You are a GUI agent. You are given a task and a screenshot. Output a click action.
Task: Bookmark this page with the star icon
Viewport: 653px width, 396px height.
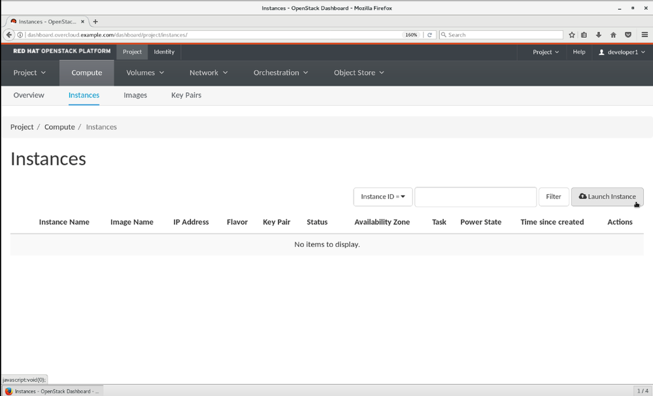tap(572, 35)
